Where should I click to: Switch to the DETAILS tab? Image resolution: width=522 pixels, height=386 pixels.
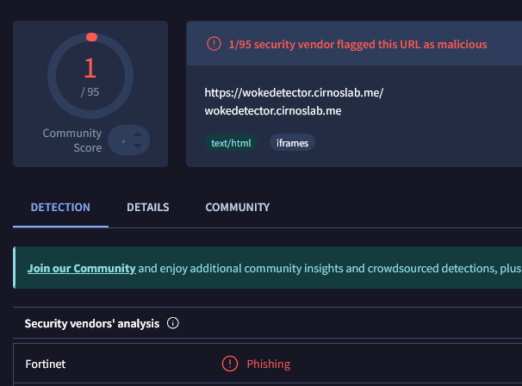coord(147,208)
